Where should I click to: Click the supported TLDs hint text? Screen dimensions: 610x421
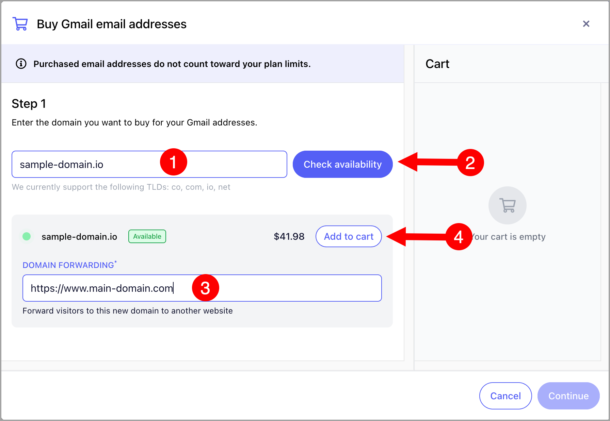click(x=121, y=187)
